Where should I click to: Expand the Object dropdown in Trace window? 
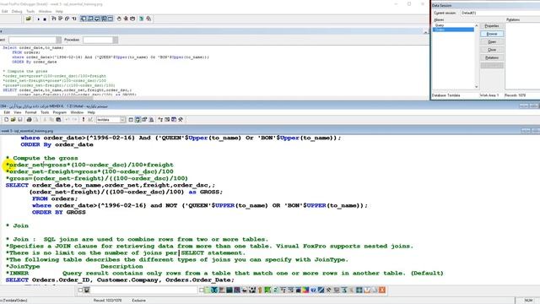coord(58,40)
